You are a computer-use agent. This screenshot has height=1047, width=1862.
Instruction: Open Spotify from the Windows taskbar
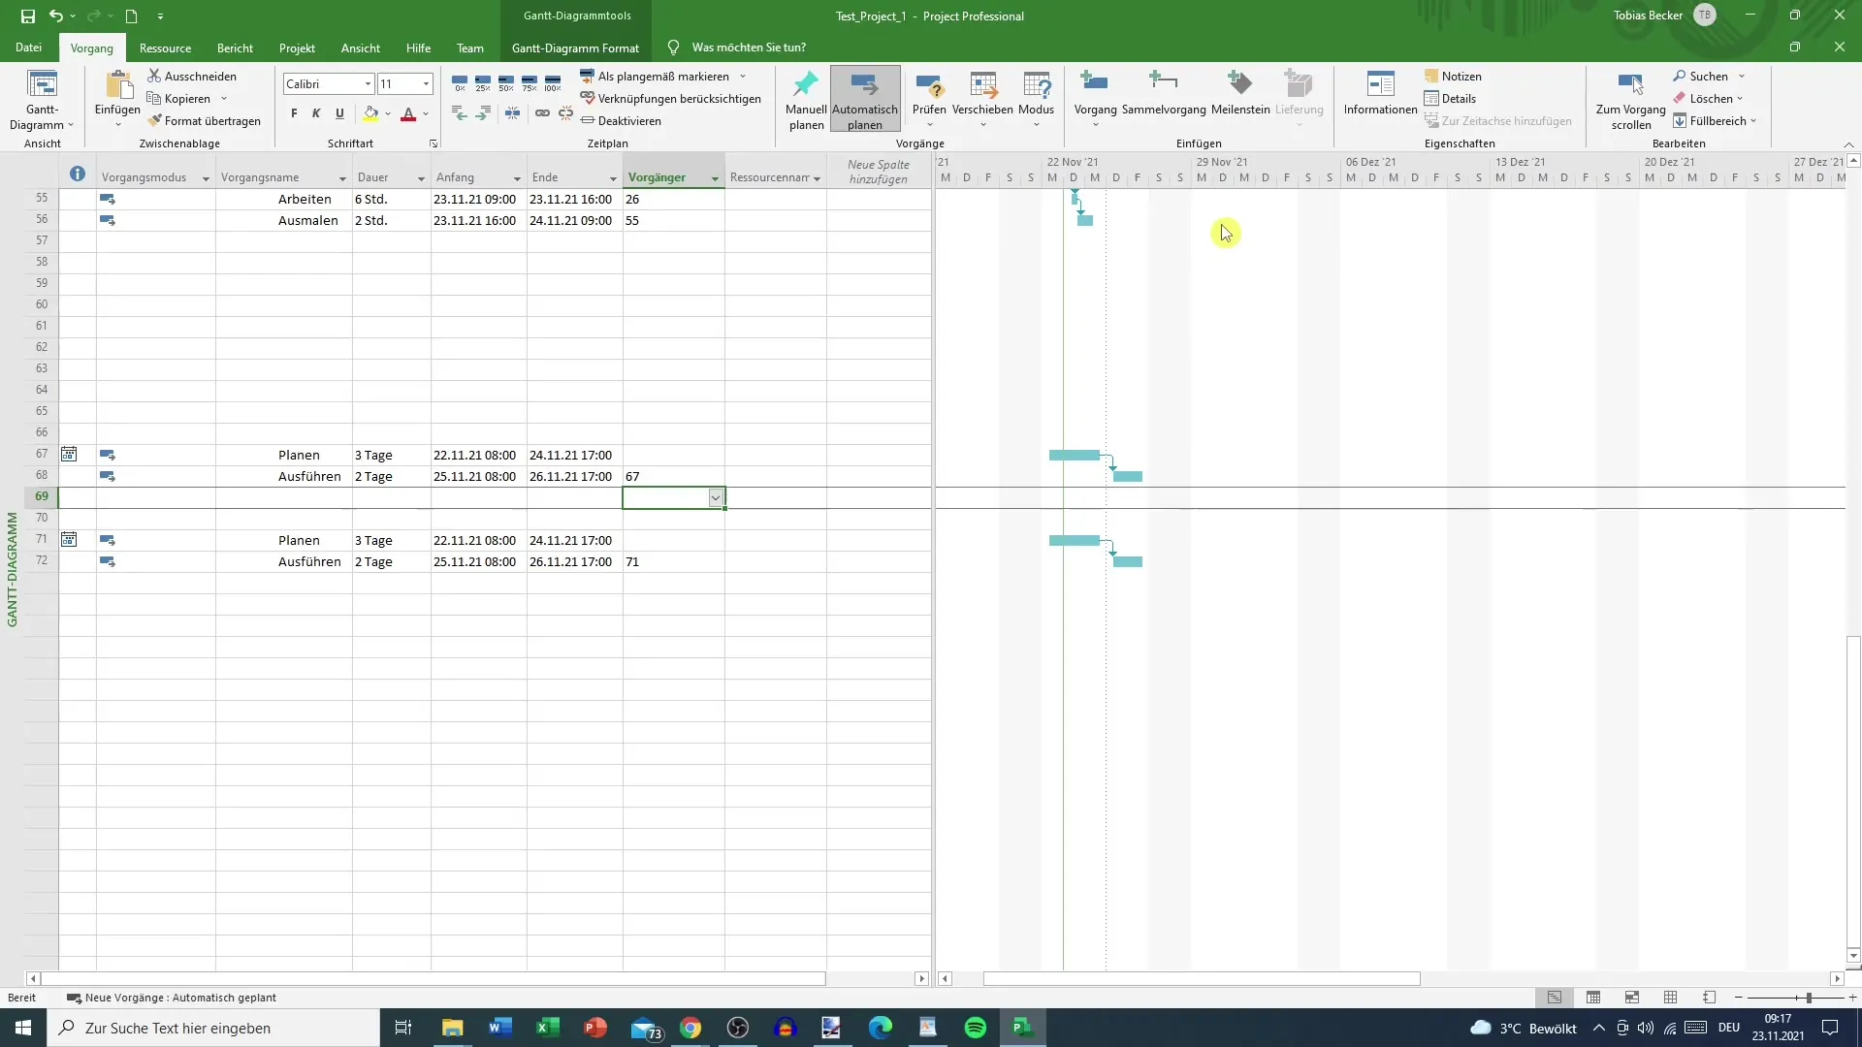(976, 1028)
